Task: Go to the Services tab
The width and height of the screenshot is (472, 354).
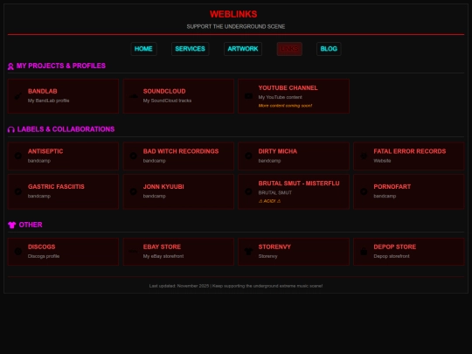Action: pos(190,49)
